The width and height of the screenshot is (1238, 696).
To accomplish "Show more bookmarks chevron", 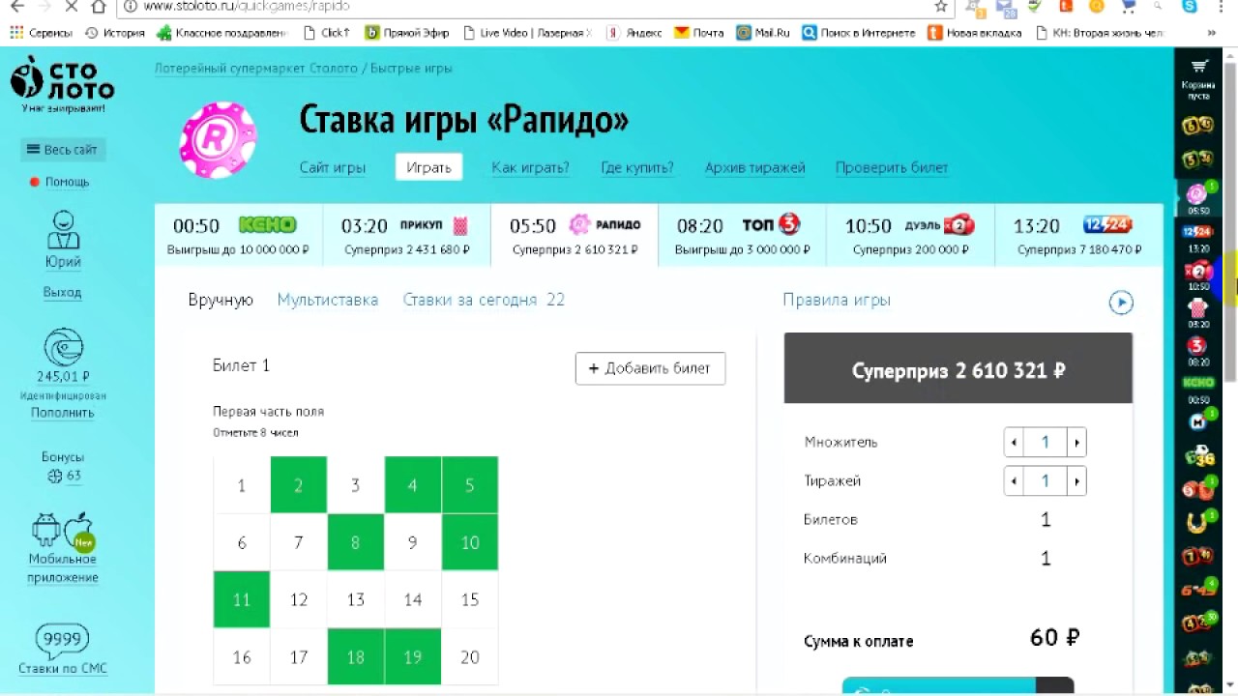I will tap(1212, 33).
